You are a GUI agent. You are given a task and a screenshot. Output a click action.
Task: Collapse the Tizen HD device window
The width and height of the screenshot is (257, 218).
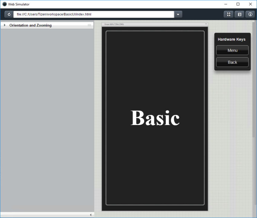pos(206,24)
